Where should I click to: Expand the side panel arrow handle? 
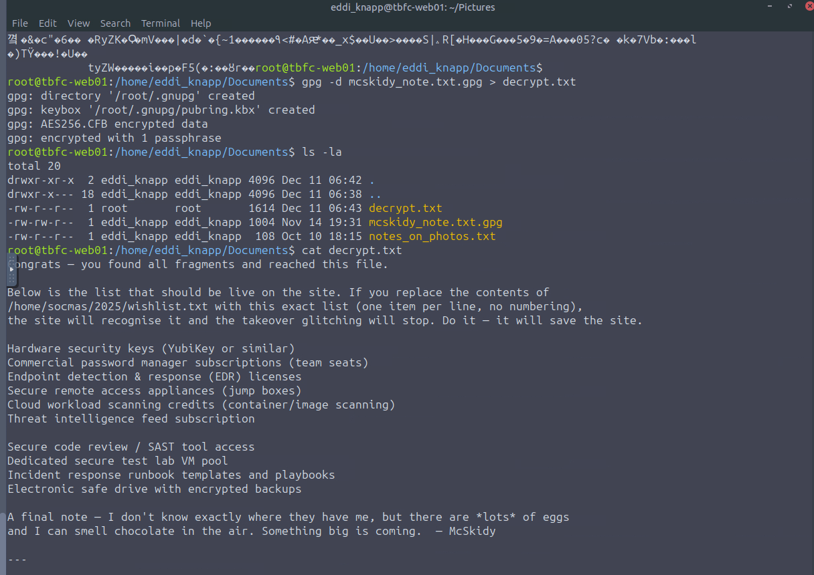10,269
